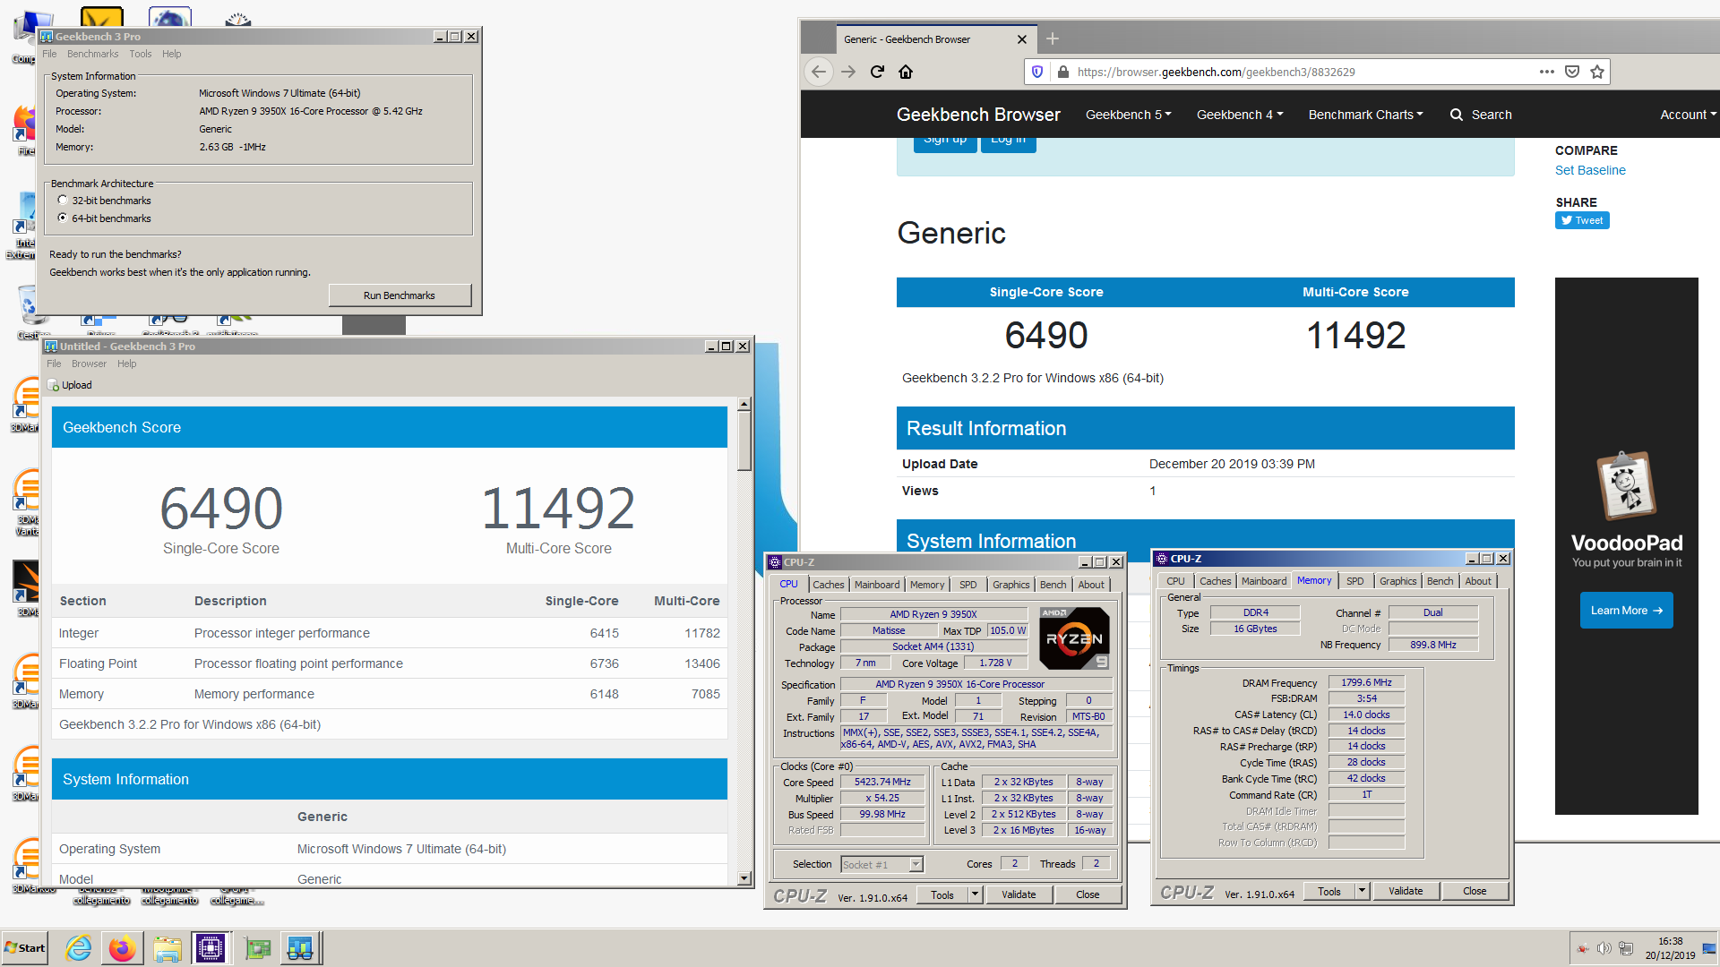Screen dimensions: 1720x967
Task: Open Windows Explorer folder icon in taskbar
Action: 167,948
